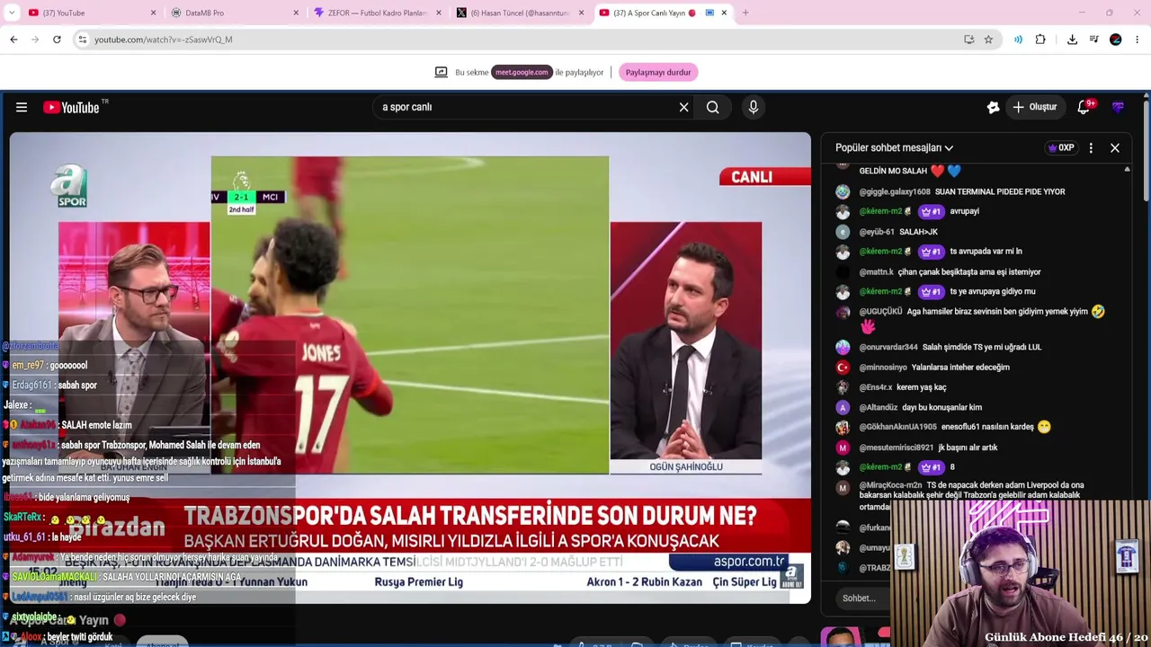
Task: Close the live chat panel
Action: click(x=1115, y=147)
